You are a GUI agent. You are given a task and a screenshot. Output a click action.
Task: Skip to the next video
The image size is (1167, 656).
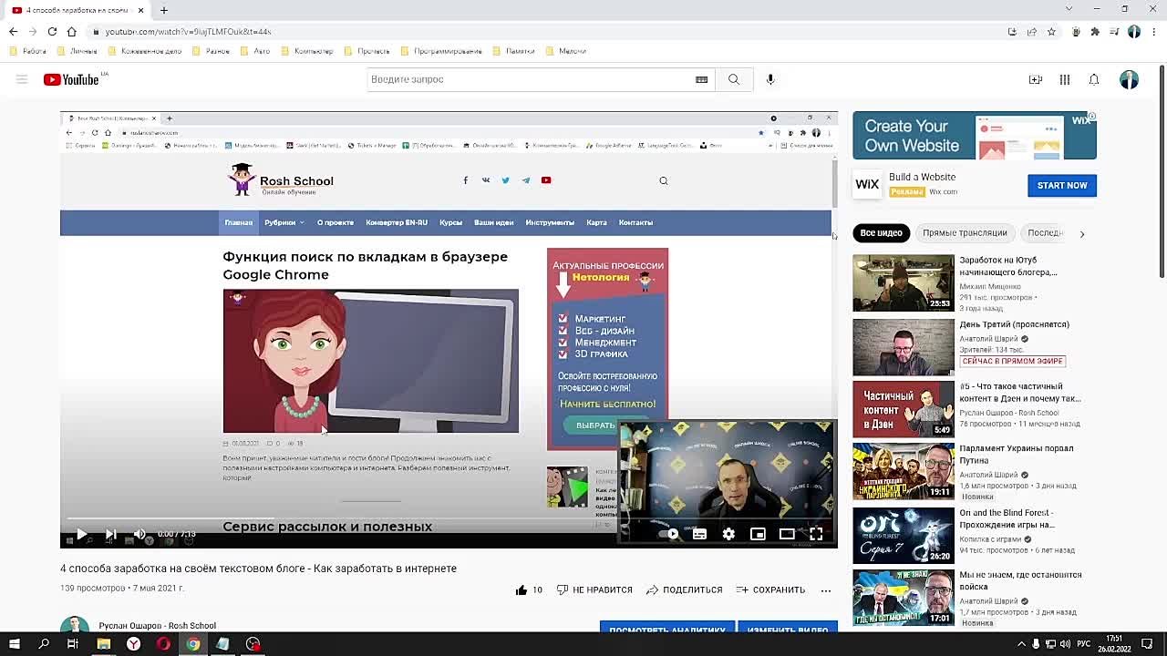110,535
